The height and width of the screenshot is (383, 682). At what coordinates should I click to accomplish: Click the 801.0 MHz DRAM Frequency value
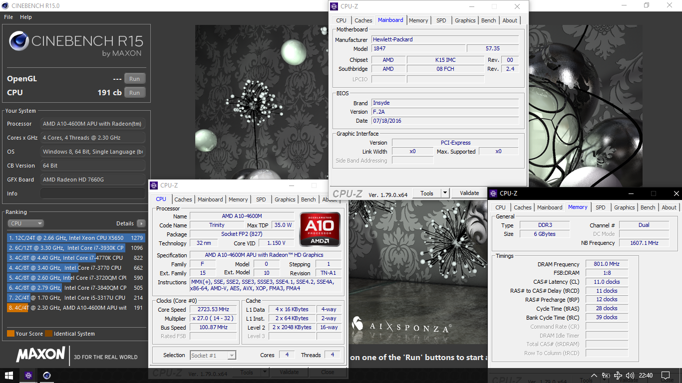tap(607, 264)
